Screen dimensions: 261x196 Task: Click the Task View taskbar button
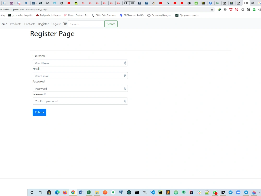tap(40, 192)
